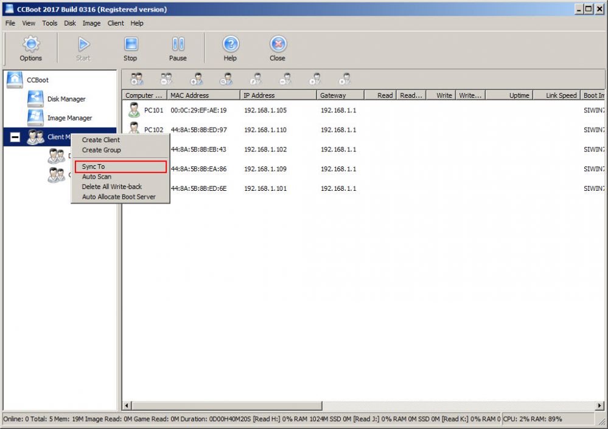Sort by Link Speed column header

click(x=556, y=95)
